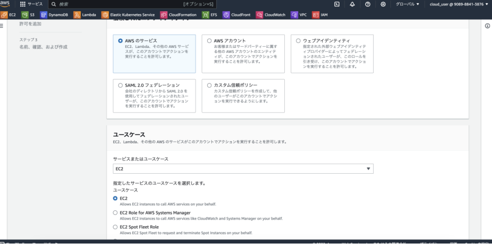The width and height of the screenshot is (492, 244).
Task: Select the ウェブアイデンティティ radio option
Action: 299,41
